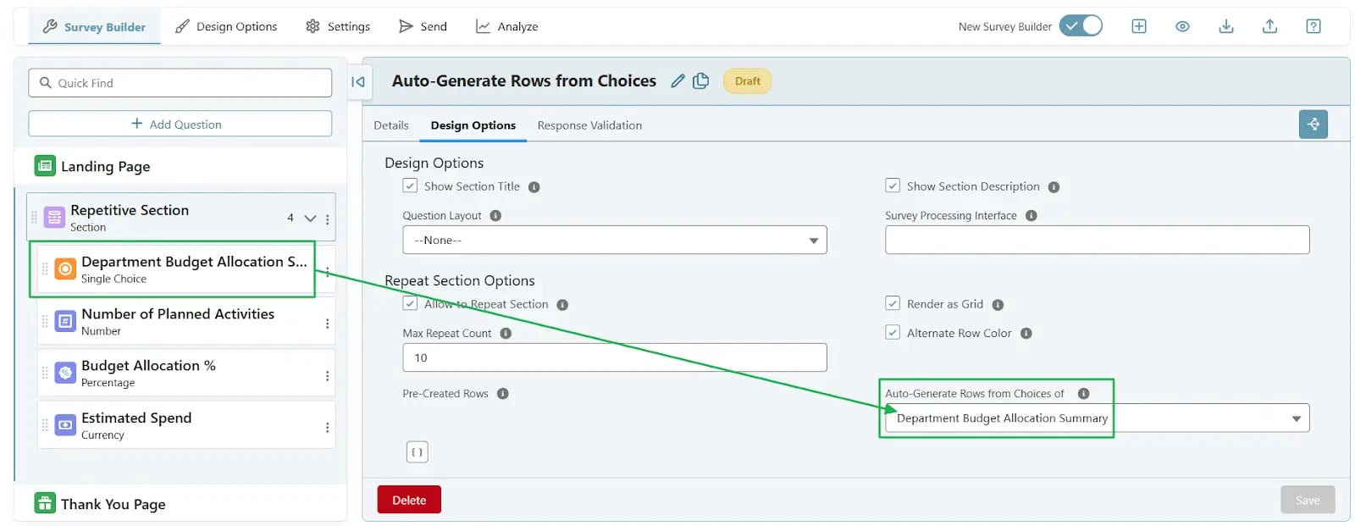Open the Response Validation tab

(589, 125)
